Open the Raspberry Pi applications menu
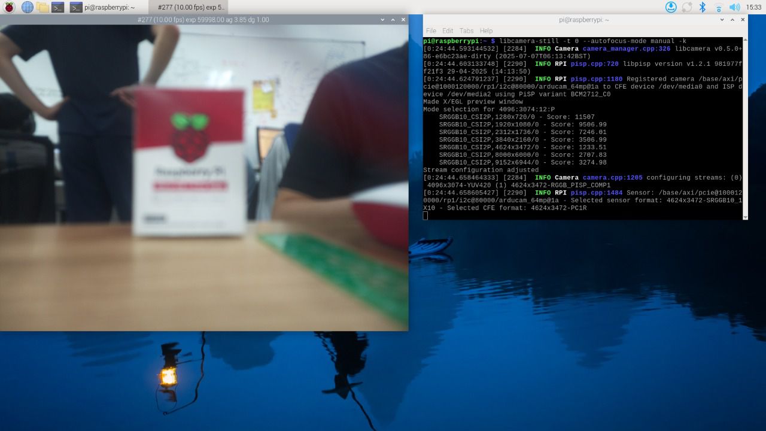Viewport: 766px width, 431px height. point(10,7)
